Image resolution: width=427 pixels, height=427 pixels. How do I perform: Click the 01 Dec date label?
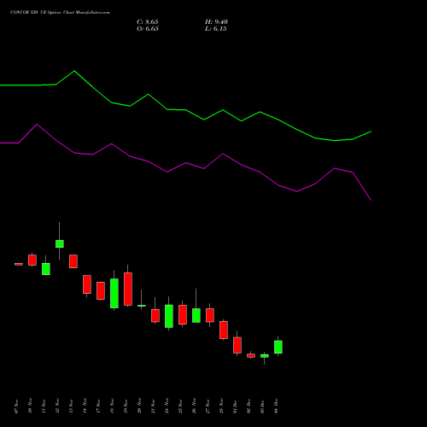[x=235, y=406]
